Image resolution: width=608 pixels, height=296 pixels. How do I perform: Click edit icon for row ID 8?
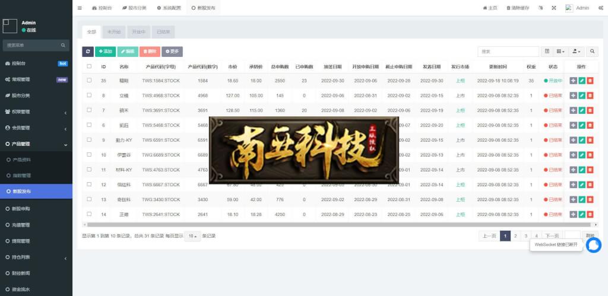(x=582, y=96)
